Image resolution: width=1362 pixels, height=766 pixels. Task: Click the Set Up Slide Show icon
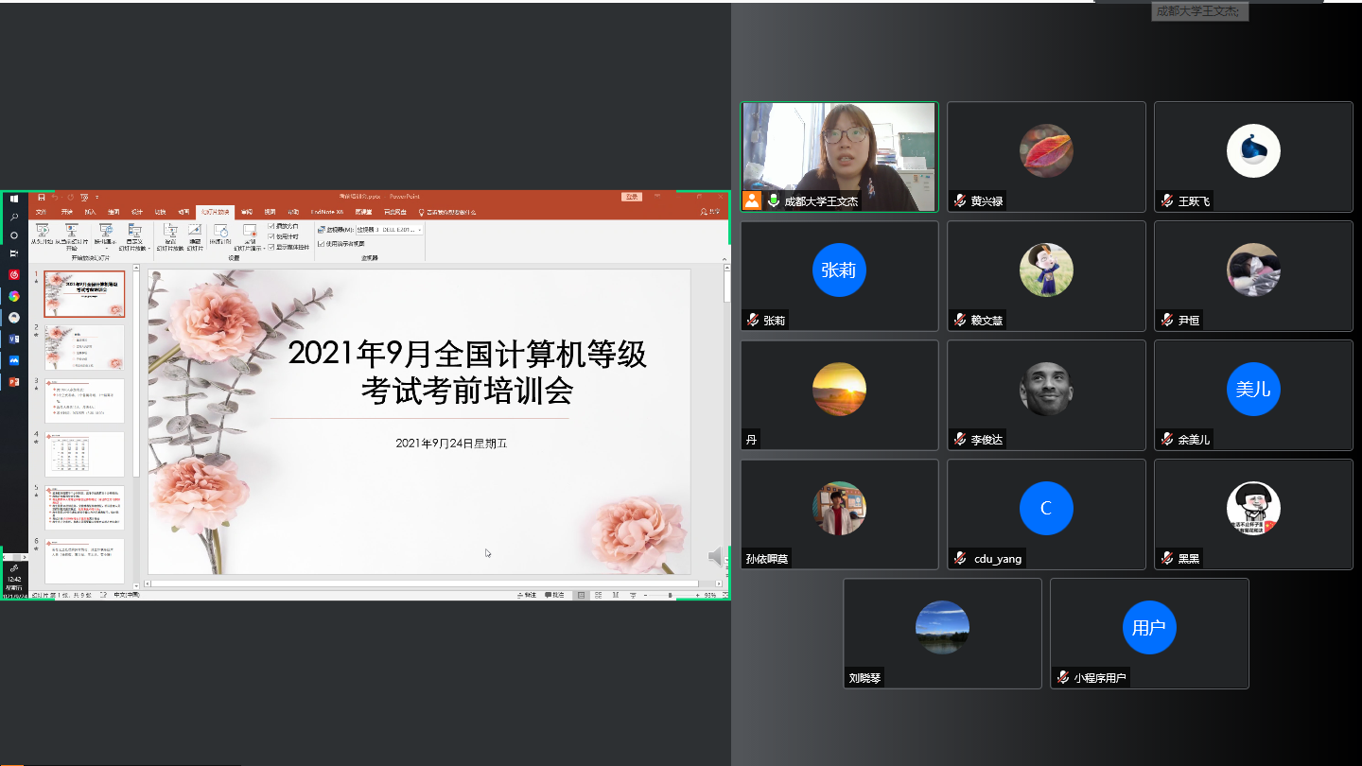(169, 231)
